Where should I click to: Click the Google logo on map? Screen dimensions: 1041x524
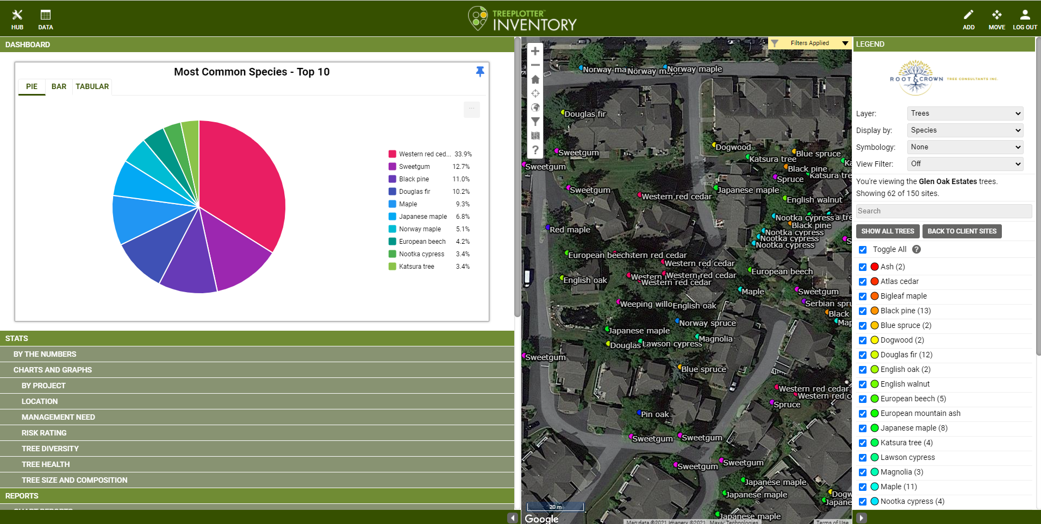click(541, 519)
